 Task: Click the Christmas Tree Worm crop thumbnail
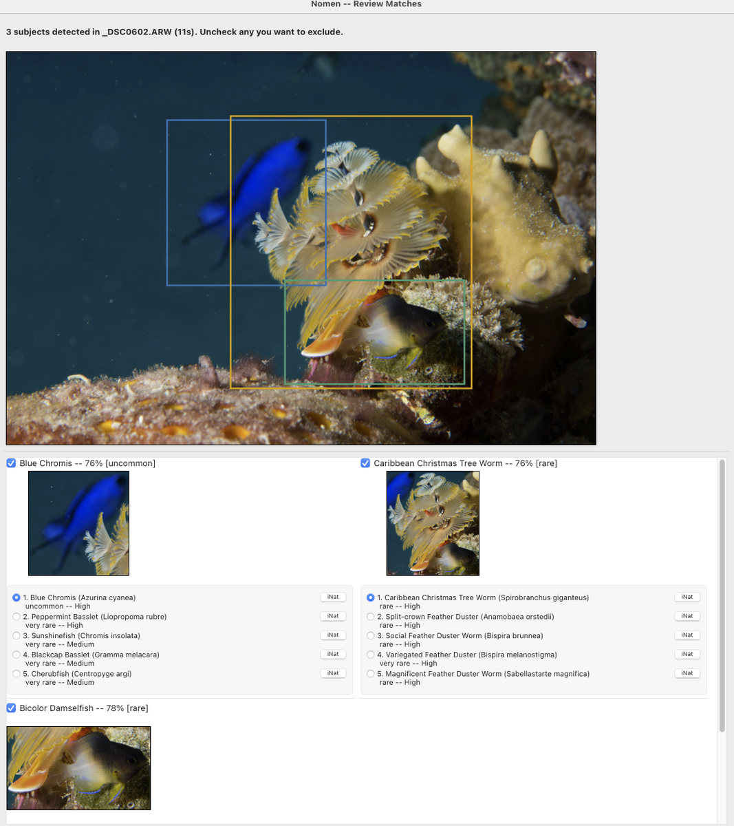coord(433,523)
